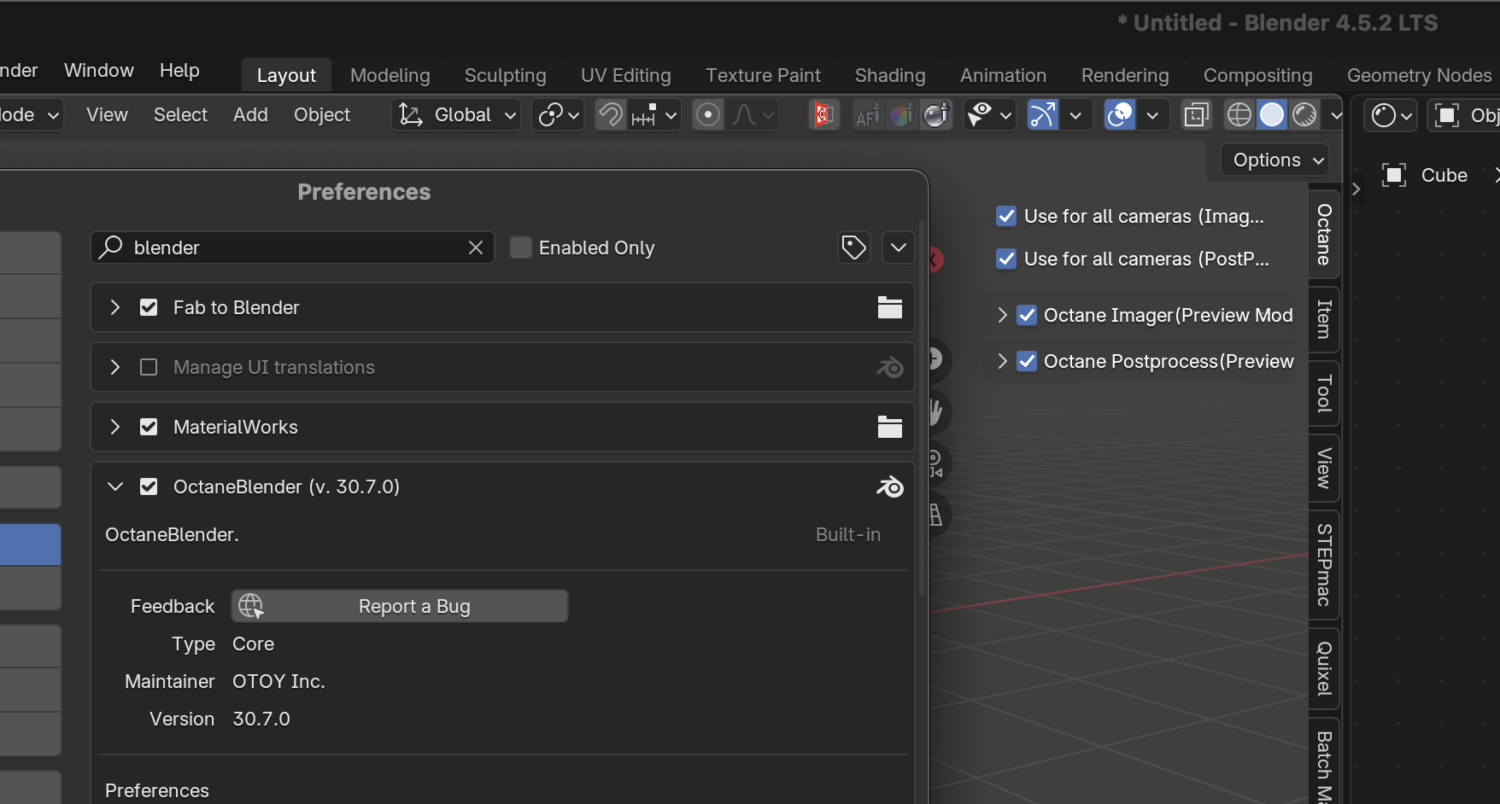Clear the "blender" search text

point(476,248)
